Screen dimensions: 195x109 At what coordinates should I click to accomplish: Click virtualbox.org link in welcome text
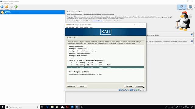97,21
